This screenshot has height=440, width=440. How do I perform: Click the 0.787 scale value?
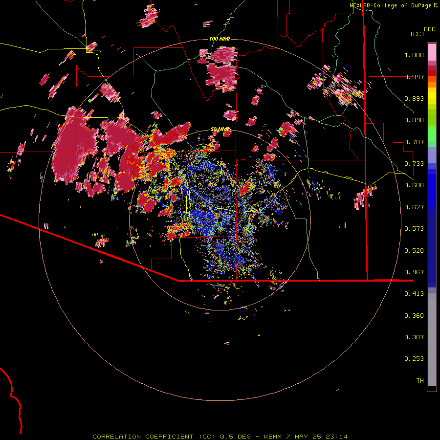coord(414,142)
